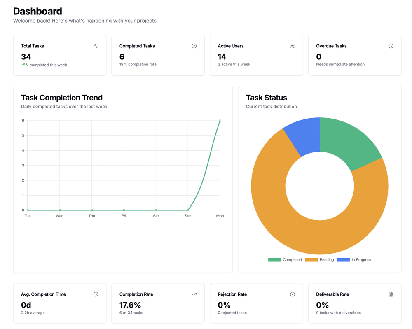Click the 'Completed' legend label

(x=292, y=260)
